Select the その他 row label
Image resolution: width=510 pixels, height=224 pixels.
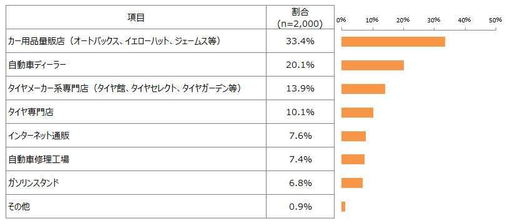[x=19, y=207]
